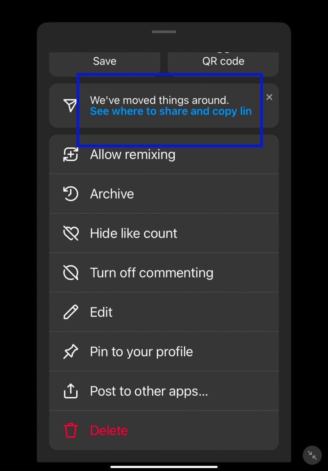Select Turn off commenting
The image size is (328, 471).
pos(164,273)
